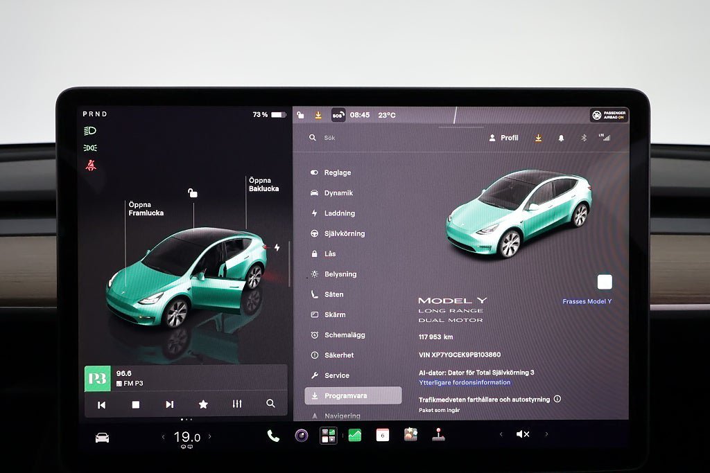Open the Calendar app
The width and height of the screenshot is (710, 473).
point(383,435)
